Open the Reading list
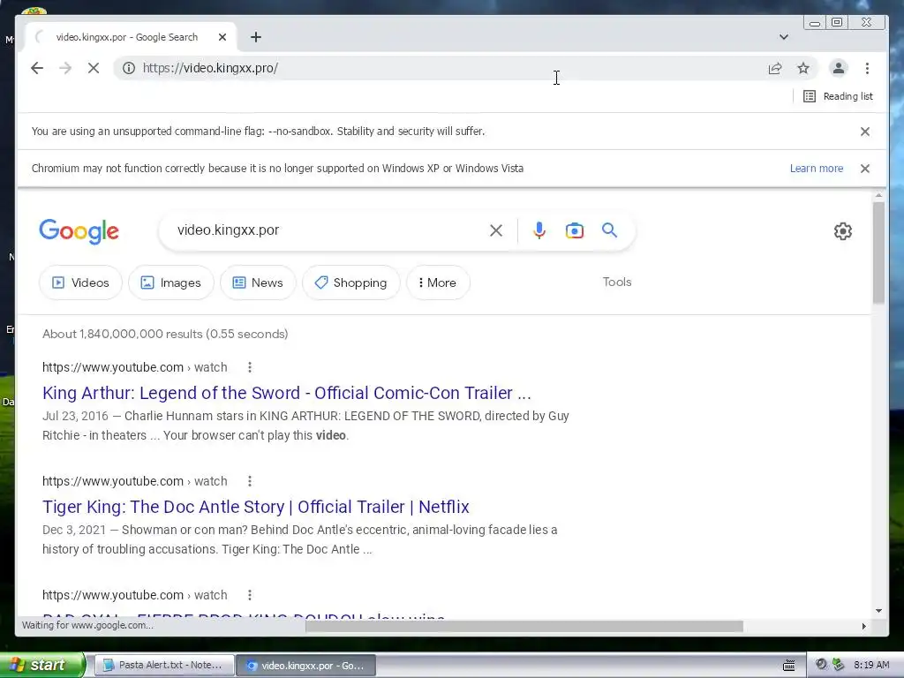 [x=838, y=96]
